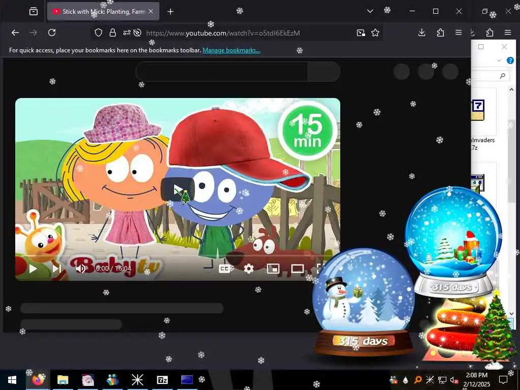Bookmark this page with the star

(x=375, y=32)
